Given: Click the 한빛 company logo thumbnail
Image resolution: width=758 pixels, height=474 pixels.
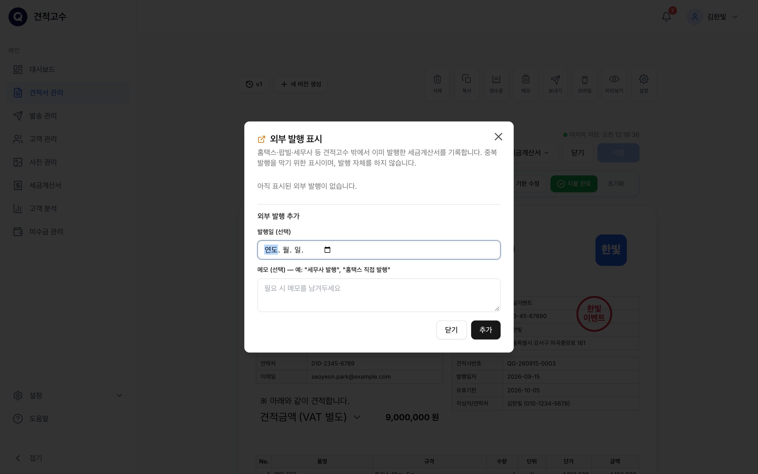Looking at the screenshot, I should (x=611, y=250).
